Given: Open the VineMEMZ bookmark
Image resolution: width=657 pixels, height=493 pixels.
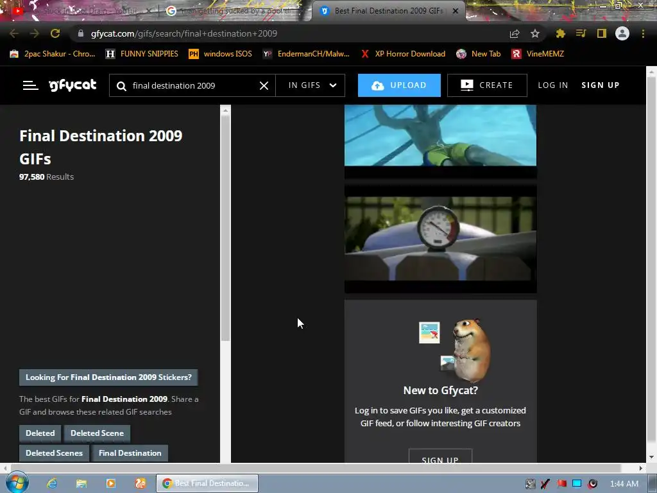Looking at the screenshot, I should tap(538, 54).
